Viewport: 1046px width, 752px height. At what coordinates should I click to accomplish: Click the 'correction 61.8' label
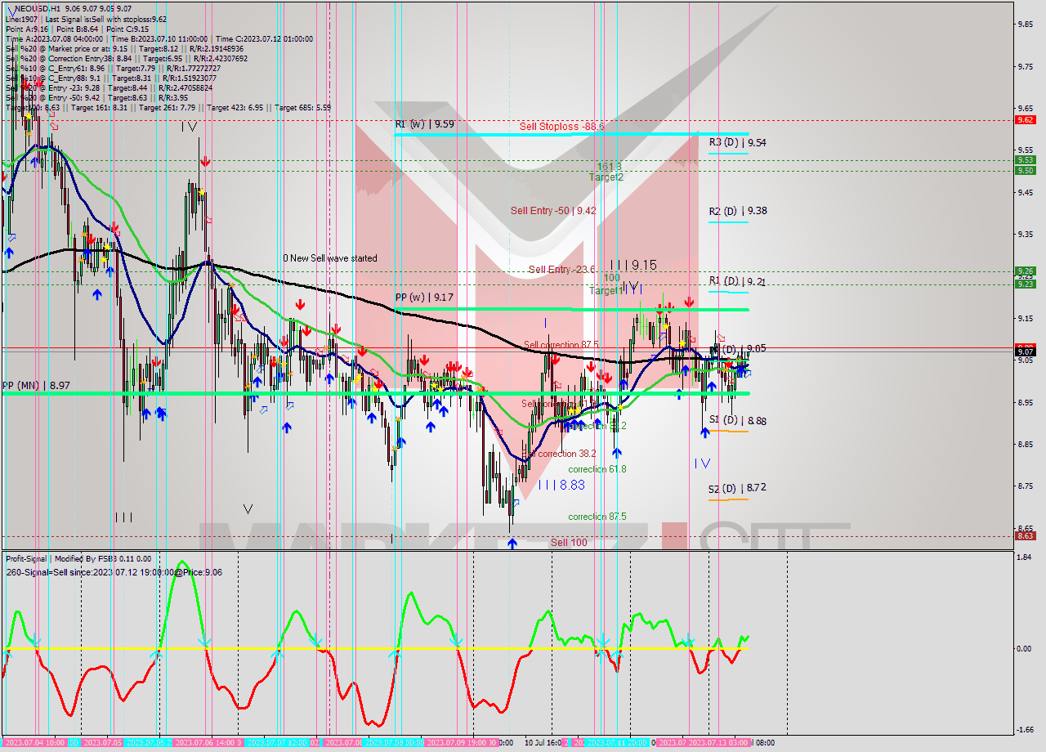point(597,469)
